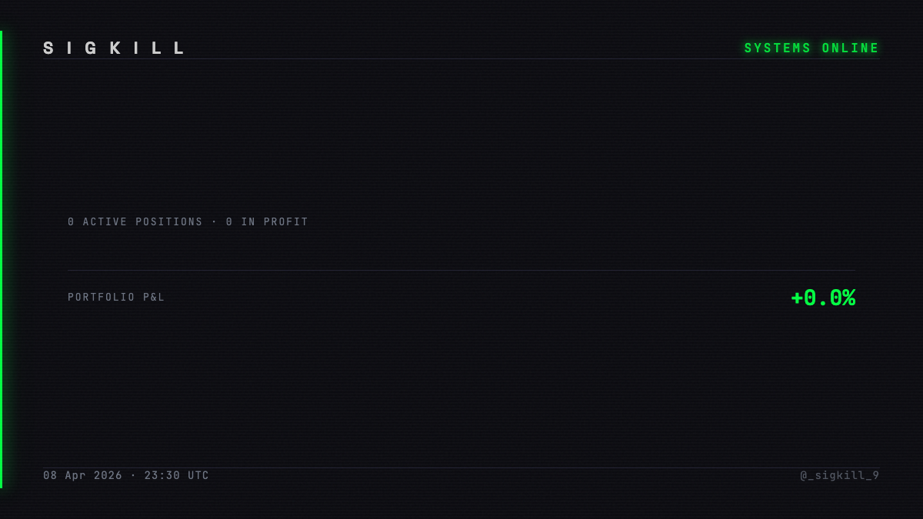Click the SIGKILL logo title
The width and height of the screenshot is (923, 519).
point(114,48)
